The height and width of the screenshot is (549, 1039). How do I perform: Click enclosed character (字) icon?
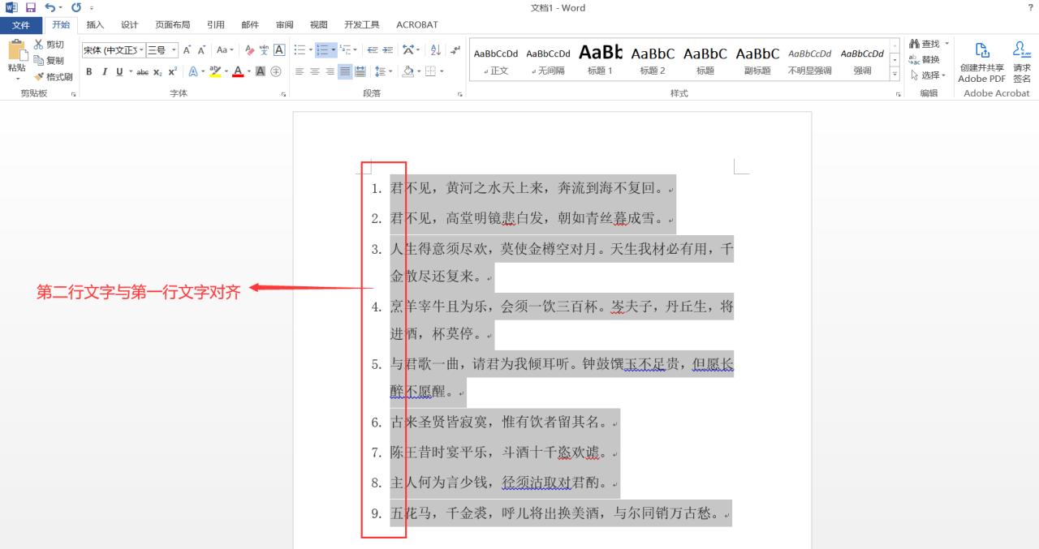click(x=276, y=71)
